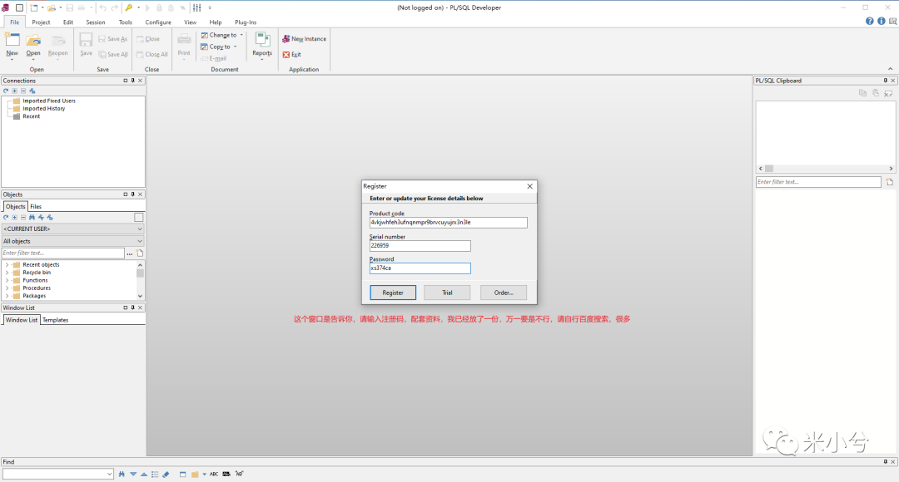Click the binoculars search icon in Find bar
The image size is (899, 482).
click(122, 474)
